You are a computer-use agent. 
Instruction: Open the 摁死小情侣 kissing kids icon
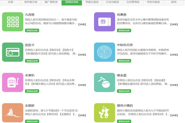pyautogui.click(x=105, y=113)
